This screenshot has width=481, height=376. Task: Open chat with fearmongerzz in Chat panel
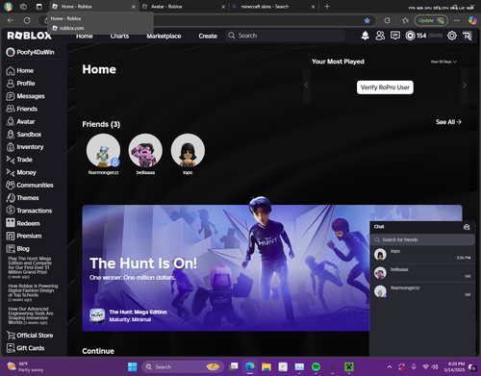click(x=422, y=291)
